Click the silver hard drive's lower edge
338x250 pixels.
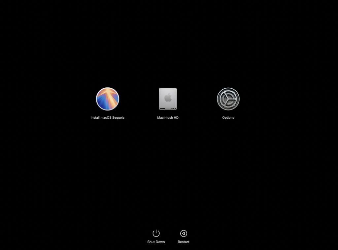[x=168, y=108]
